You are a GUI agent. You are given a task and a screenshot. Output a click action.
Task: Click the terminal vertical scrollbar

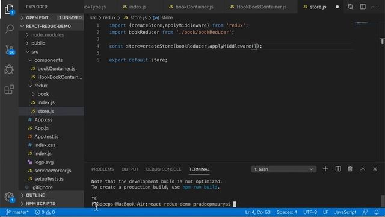383,201
